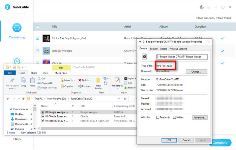Open the Music Tools tab
The height and width of the screenshot is (150, 236).
[x=61, y=73]
